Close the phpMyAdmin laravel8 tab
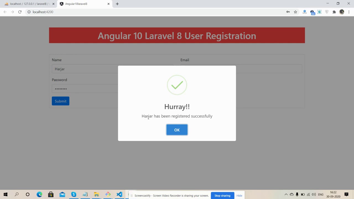This screenshot has height=199, width=354. tap(53, 4)
